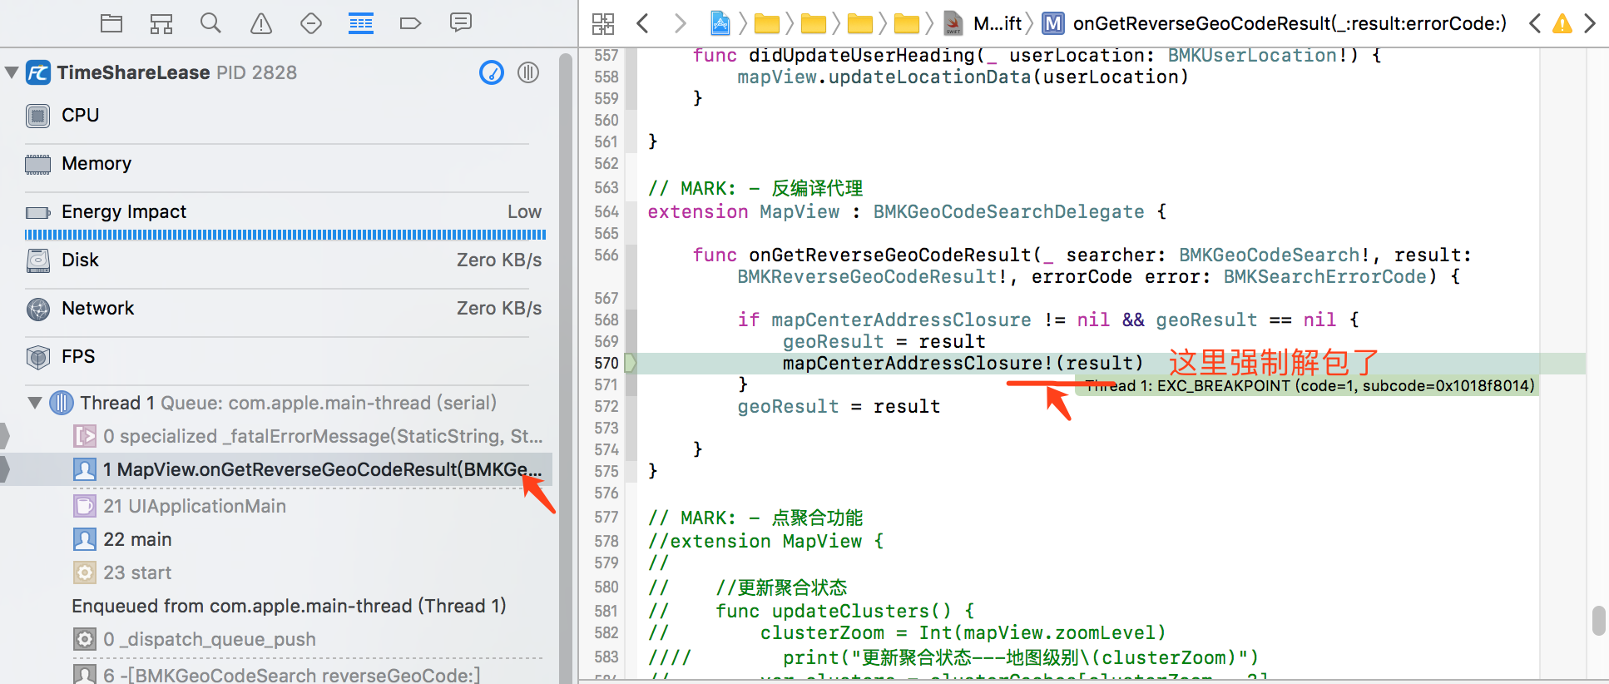
Task: Select the FPS gauge row
Action: pyautogui.click(x=276, y=357)
